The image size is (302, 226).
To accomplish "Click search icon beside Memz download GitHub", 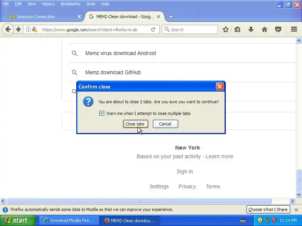I will [x=74, y=72].
